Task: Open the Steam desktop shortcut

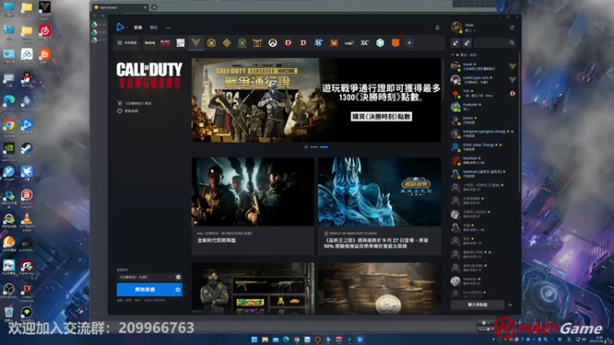Action: (27, 150)
